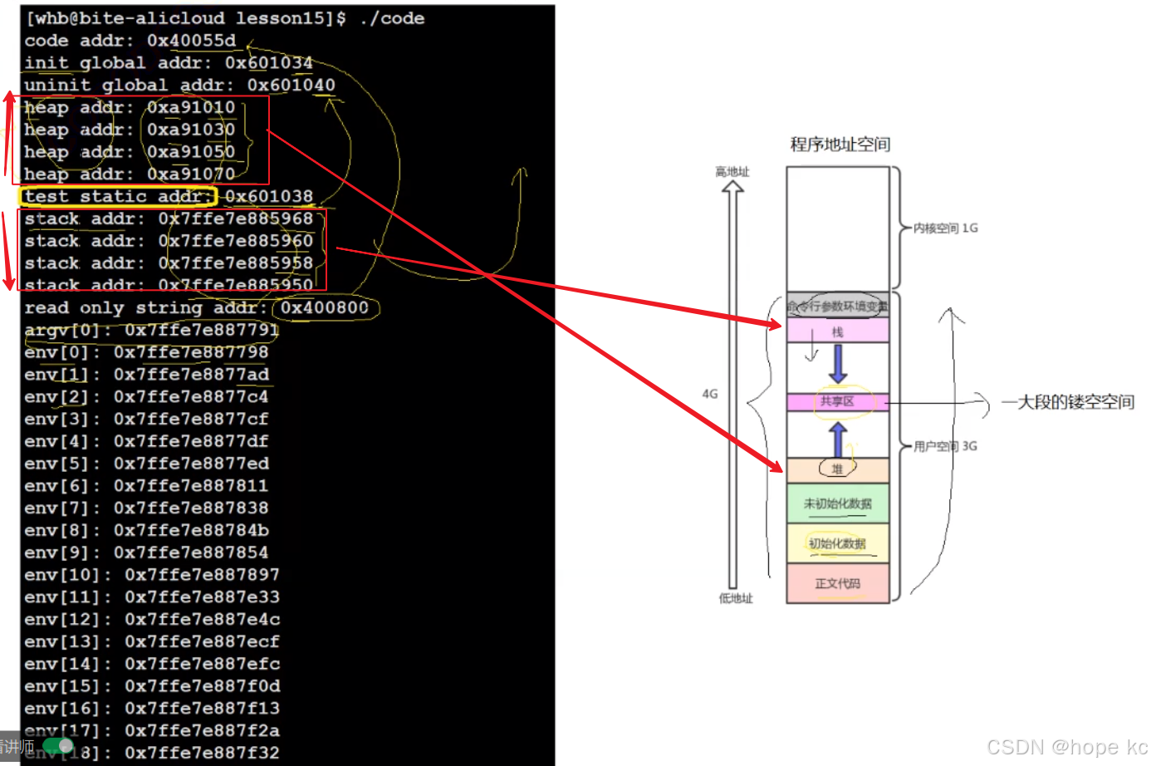Select the env[4] address line
Image resolution: width=1151 pixels, height=766 pixels.
(147, 441)
